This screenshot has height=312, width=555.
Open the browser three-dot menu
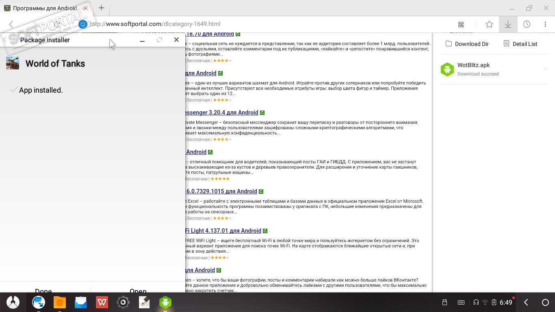(x=545, y=24)
